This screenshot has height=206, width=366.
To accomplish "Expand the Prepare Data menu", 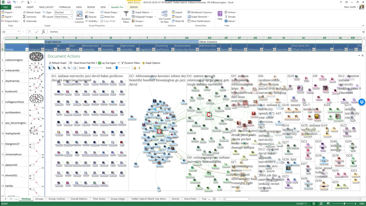I will 10,21.
